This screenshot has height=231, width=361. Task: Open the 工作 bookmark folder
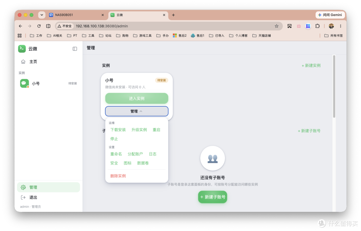coord(36,35)
